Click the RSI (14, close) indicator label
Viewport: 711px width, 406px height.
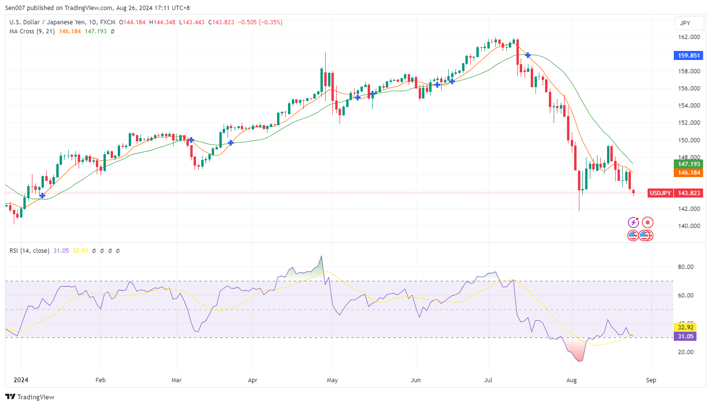pos(29,250)
